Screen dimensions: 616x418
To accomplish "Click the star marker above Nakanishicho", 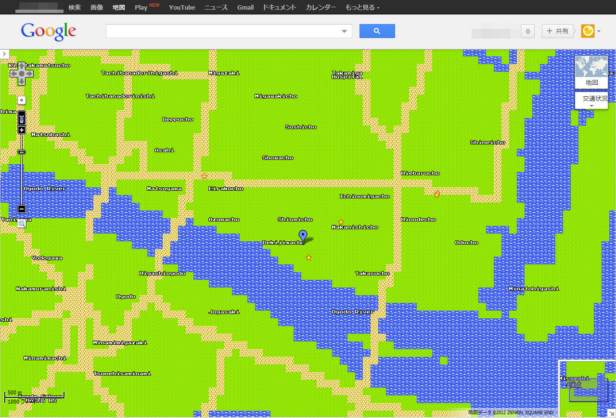I will coord(341,222).
